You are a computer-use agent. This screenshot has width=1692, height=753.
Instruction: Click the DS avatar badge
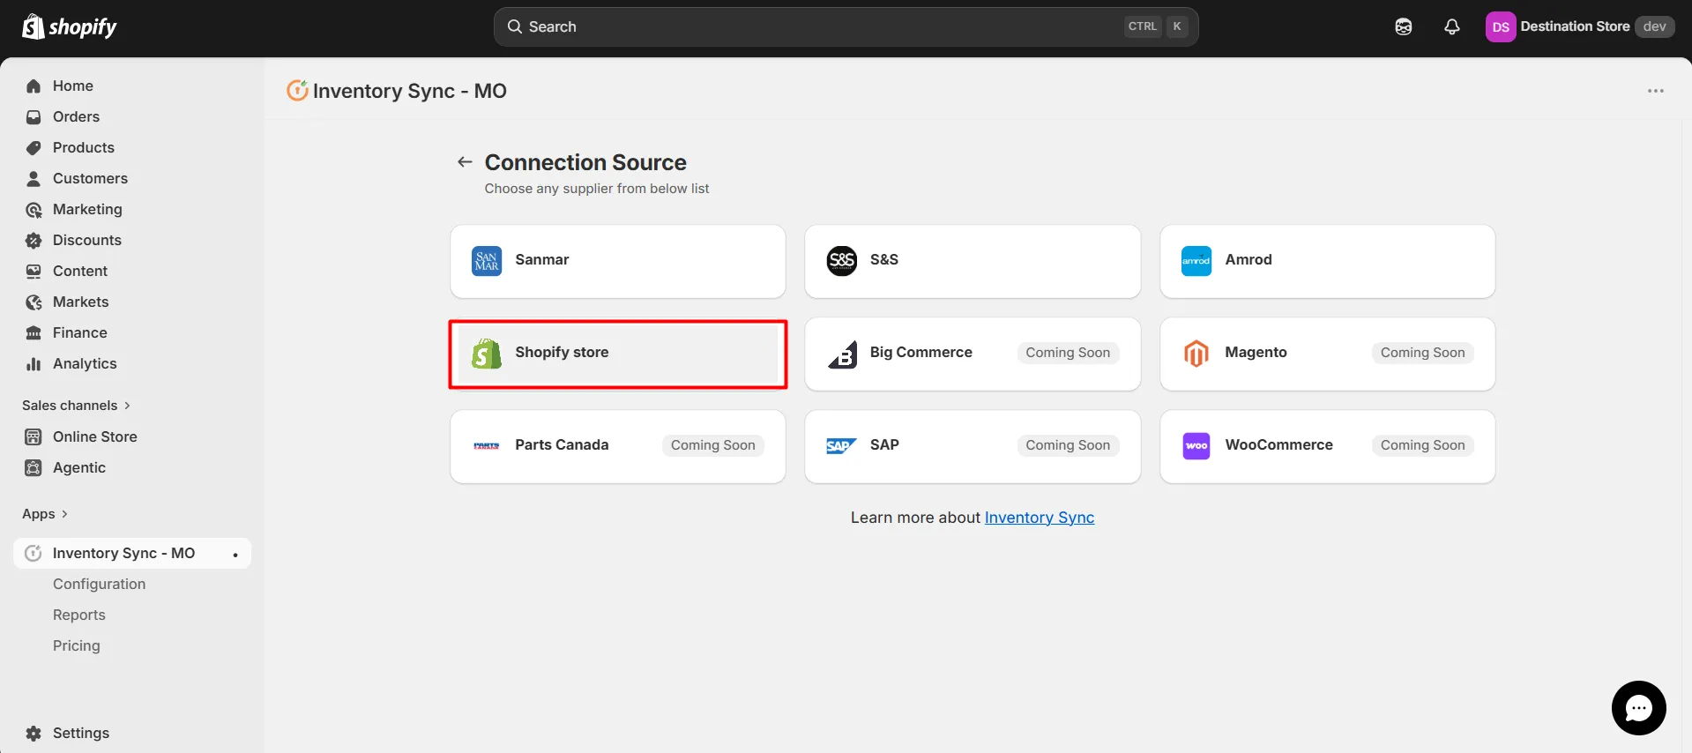[1501, 26]
